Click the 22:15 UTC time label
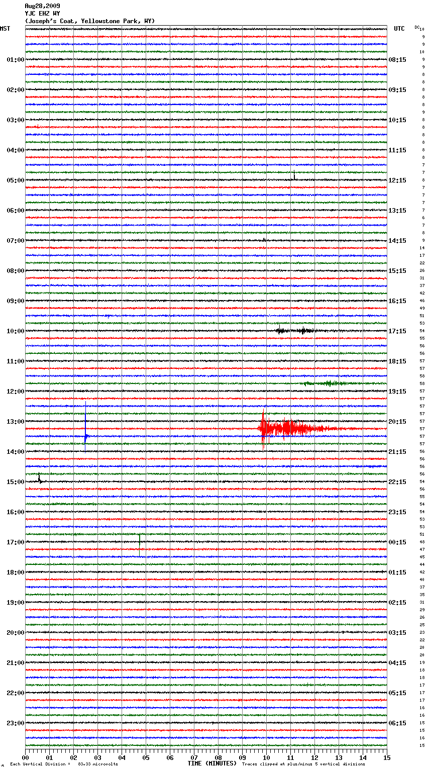Image resolution: width=427 pixels, height=771 pixels. pyautogui.click(x=397, y=482)
